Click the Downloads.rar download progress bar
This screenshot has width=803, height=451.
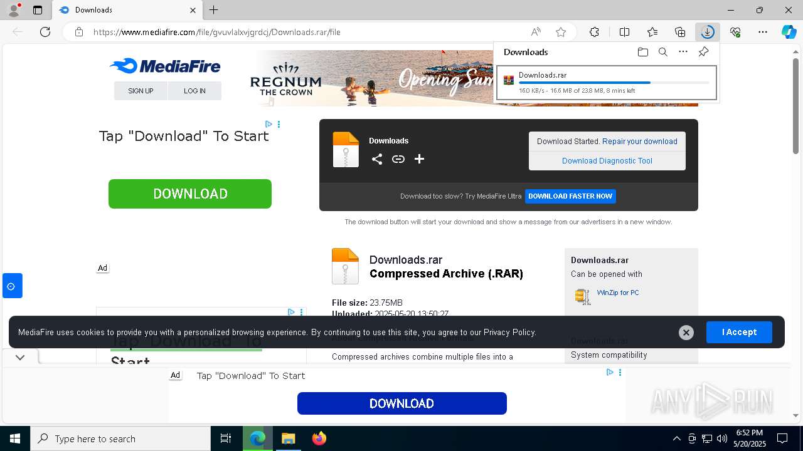click(614, 83)
